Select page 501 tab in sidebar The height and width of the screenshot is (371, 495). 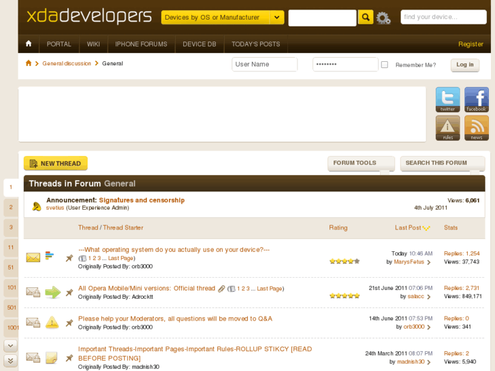click(x=12, y=308)
